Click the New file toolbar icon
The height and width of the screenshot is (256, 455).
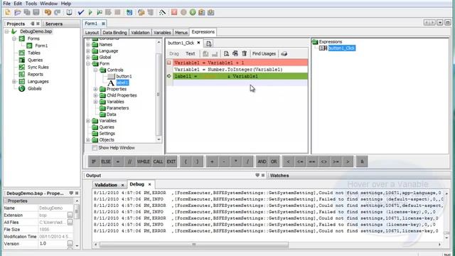8,12
